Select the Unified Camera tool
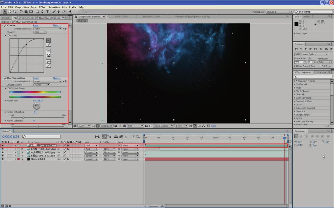The image size is (334, 208). (26, 12)
